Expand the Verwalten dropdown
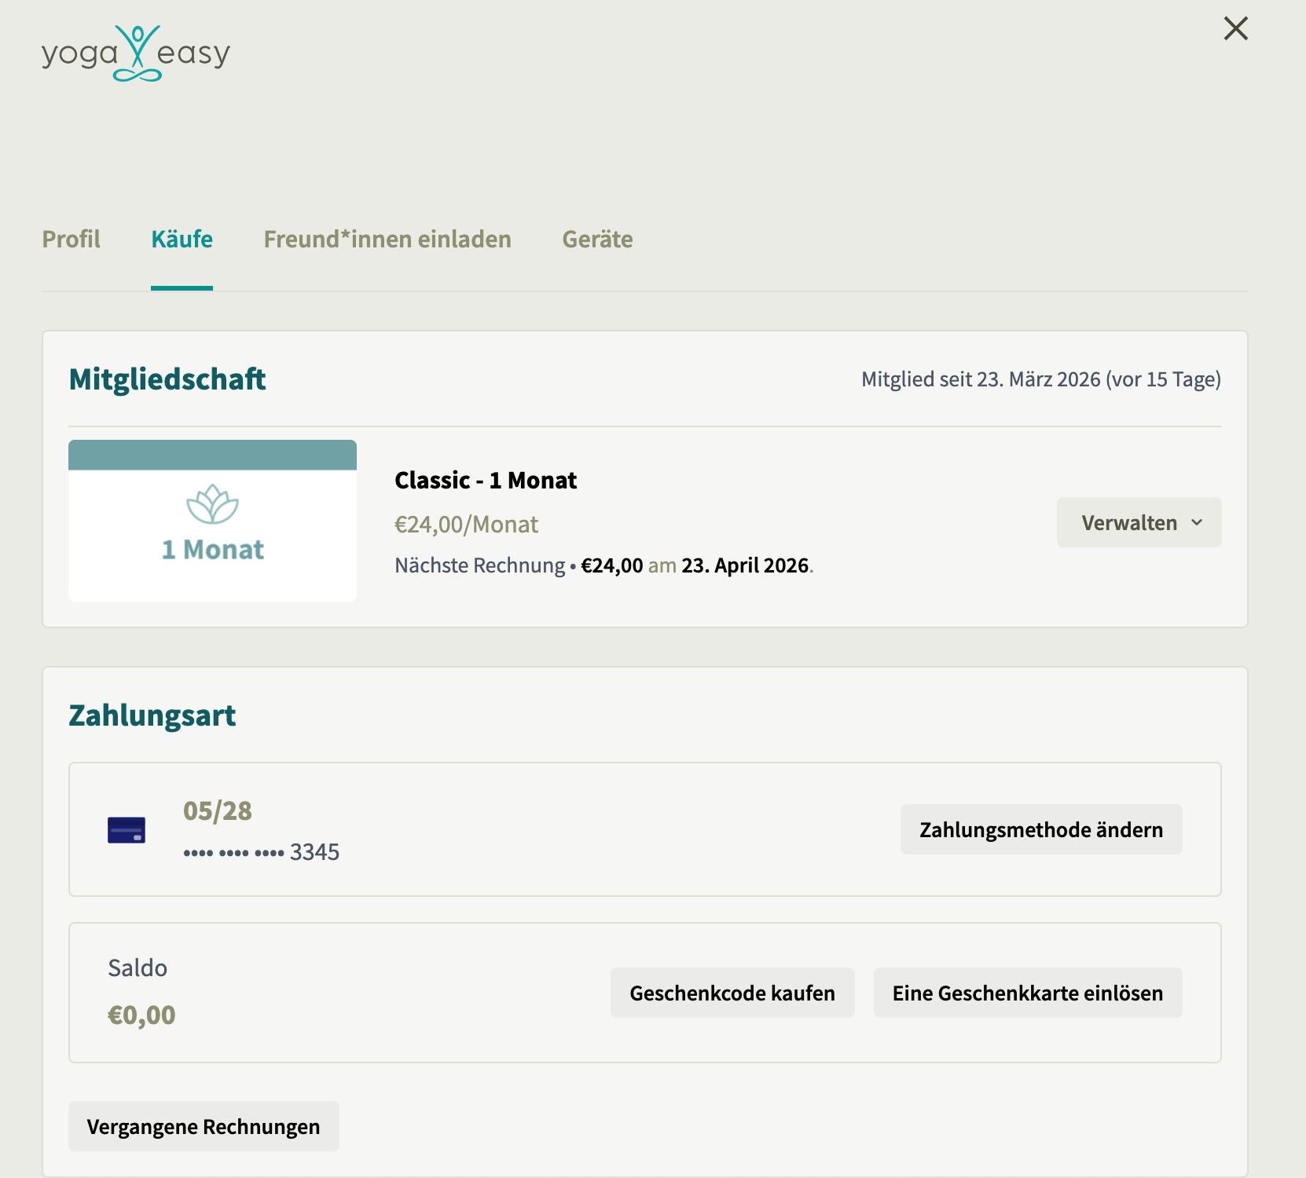 (x=1139, y=522)
